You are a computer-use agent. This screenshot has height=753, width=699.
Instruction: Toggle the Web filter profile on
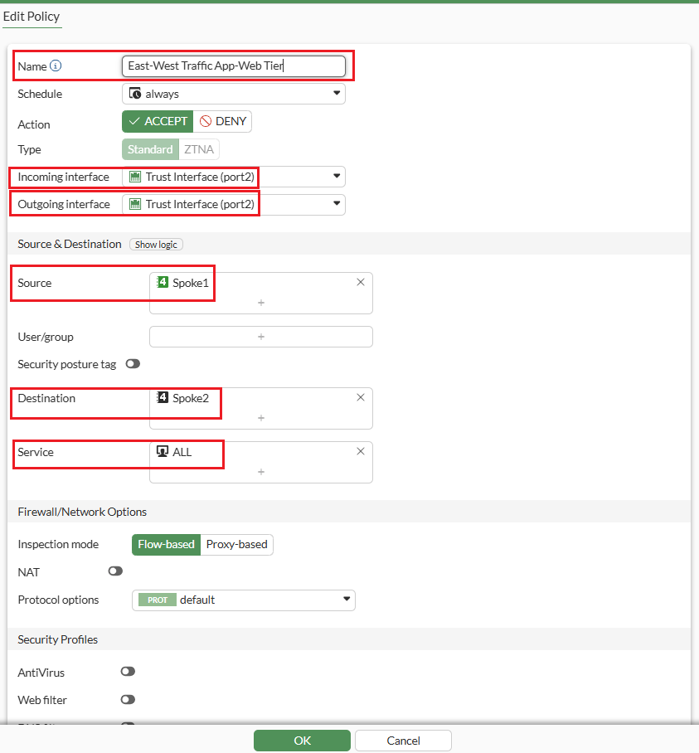pyautogui.click(x=128, y=700)
